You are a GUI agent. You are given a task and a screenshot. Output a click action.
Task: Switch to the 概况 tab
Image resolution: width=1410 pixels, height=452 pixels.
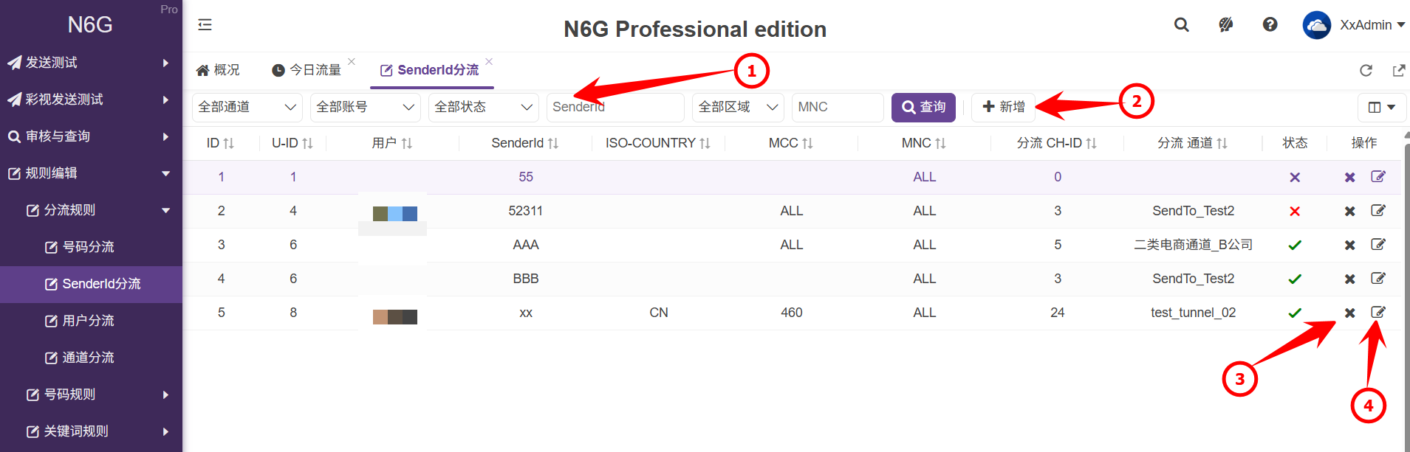pos(218,70)
